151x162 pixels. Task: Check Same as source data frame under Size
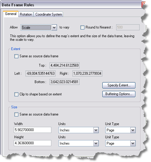tap(16, 115)
